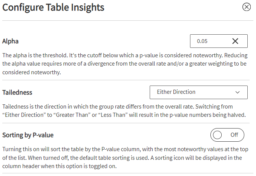Click the 'Alpha' section label
This screenshot has height=176, width=256.
point(10,41)
